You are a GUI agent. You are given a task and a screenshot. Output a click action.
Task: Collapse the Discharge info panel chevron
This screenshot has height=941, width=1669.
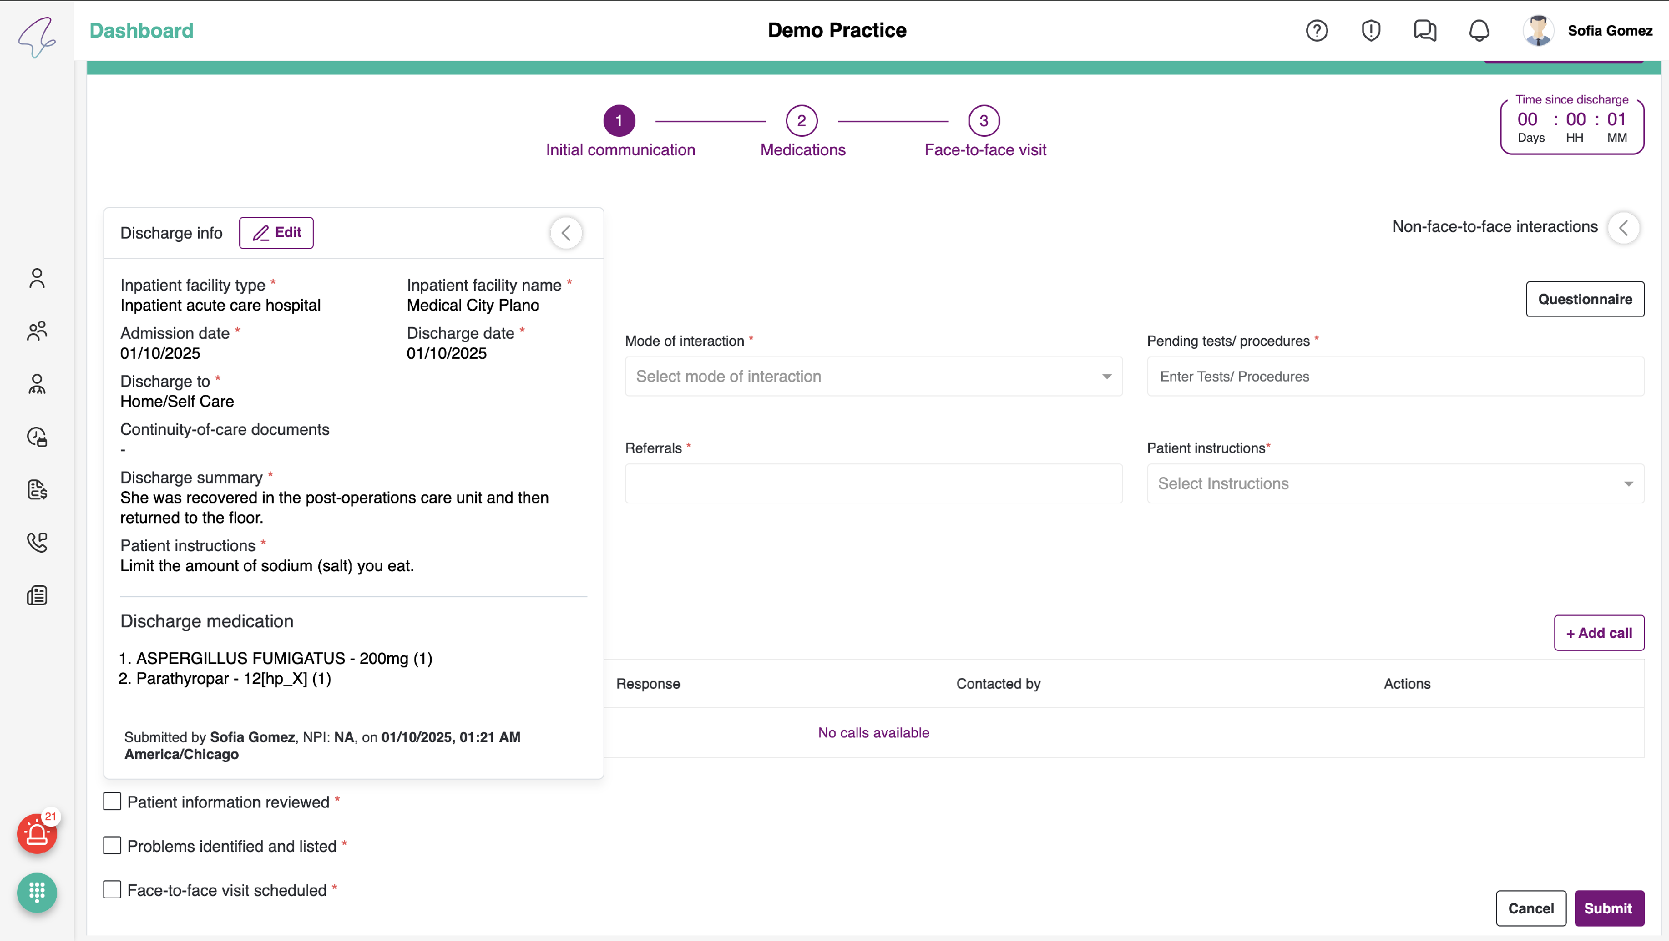tap(566, 233)
